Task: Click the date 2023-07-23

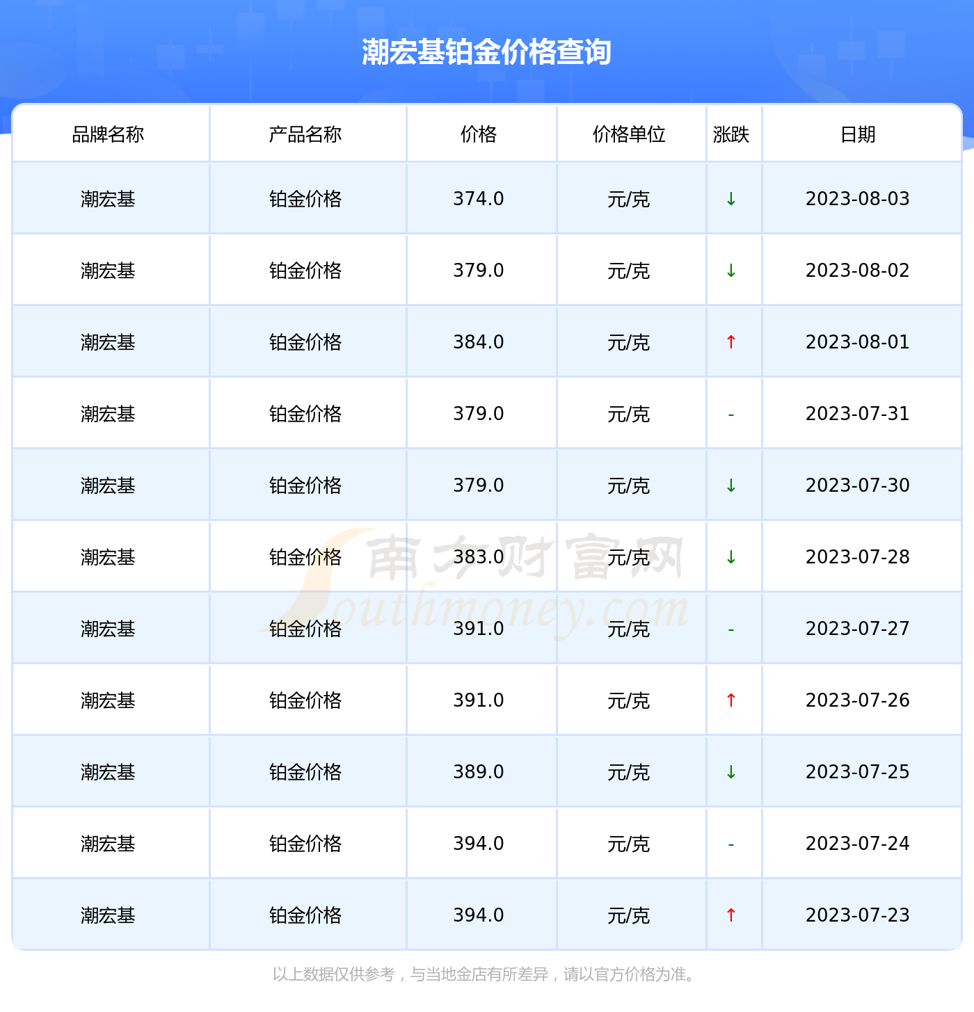Action: tap(858, 915)
